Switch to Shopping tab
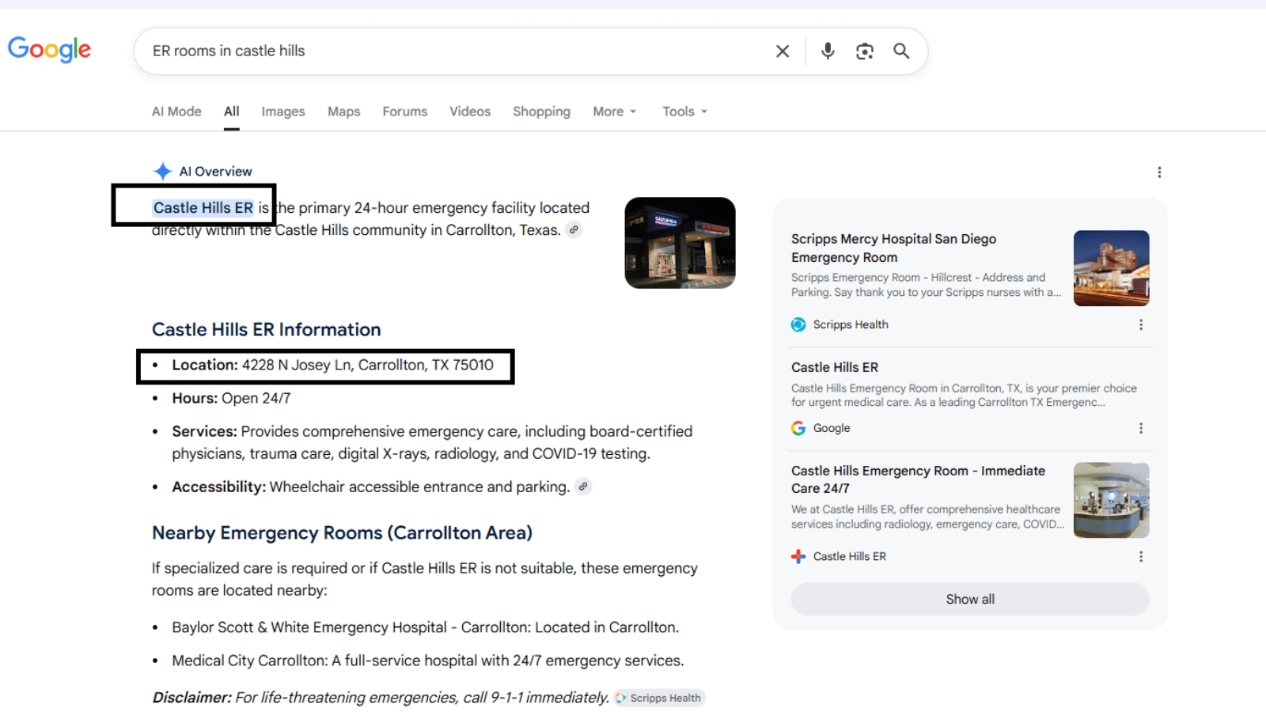The height and width of the screenshot is (712, 1266). pyautogui.click(x=541, y=112)
